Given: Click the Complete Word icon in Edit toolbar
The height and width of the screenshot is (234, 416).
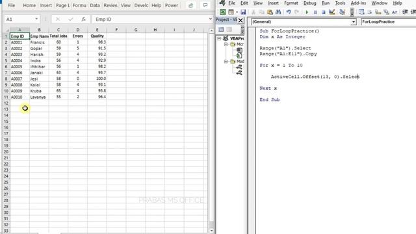Looking at the screenshot, I should (395, 12).
